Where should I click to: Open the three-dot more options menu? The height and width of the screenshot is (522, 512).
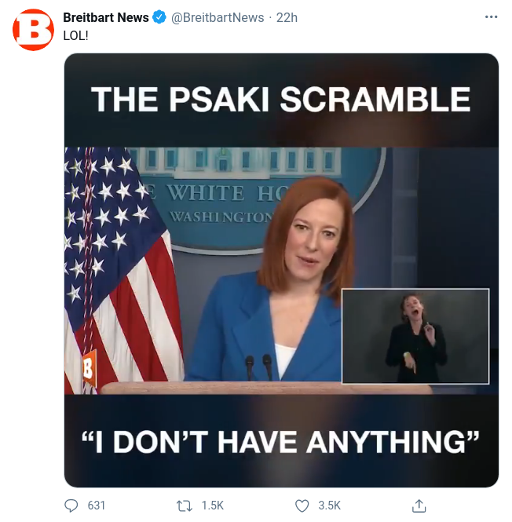coord(491,17)
